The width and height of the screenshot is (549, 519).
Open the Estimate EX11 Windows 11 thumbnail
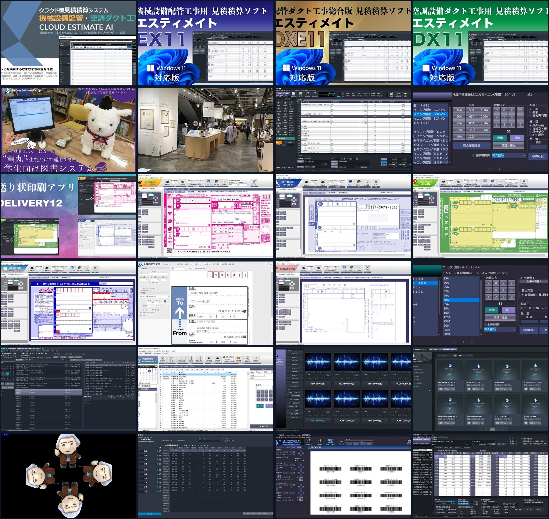206,43
